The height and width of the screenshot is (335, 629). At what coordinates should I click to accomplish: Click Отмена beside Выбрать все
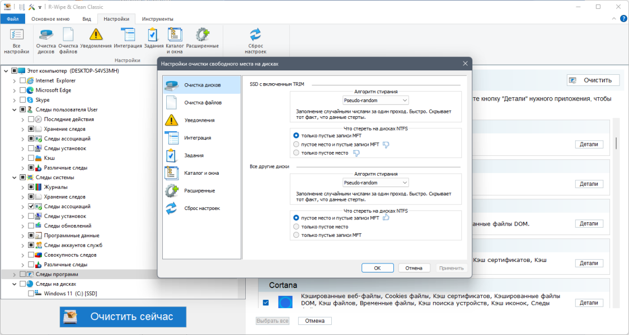coord(314,321)
